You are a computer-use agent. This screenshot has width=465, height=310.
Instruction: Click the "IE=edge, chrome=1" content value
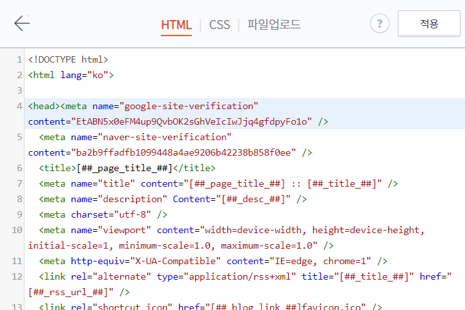(x=320, y=261)
